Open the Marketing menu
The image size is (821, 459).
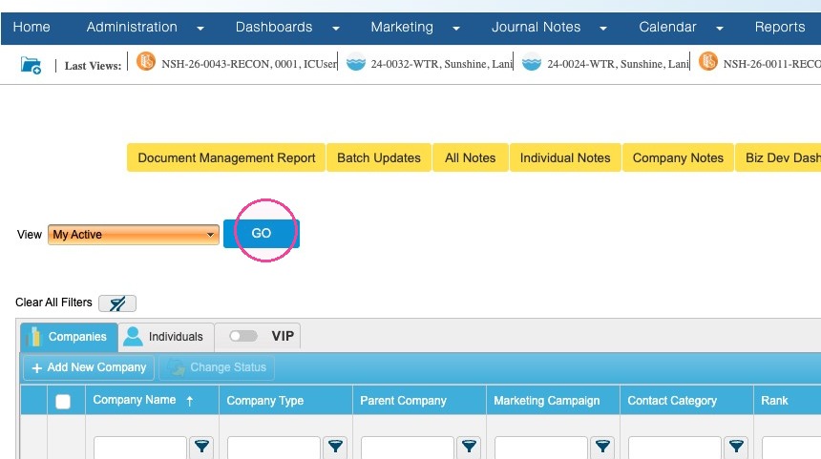point(402,28)
